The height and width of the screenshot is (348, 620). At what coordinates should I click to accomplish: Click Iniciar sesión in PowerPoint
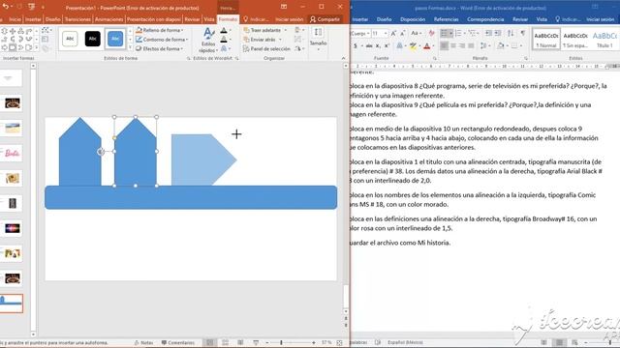[290, 19]
